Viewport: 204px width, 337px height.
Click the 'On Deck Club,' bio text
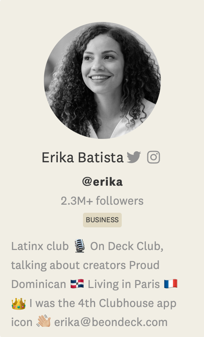click(127, 246)
